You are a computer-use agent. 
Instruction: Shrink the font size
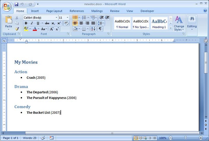(57, 29)
